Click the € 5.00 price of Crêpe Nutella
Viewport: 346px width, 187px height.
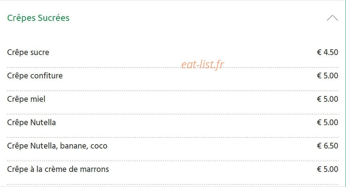coord(328,122)
